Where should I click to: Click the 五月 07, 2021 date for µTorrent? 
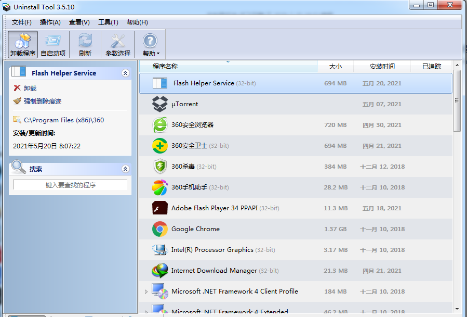coord(382,104)
